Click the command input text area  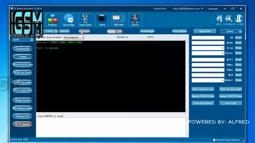[x=111, y=128]
